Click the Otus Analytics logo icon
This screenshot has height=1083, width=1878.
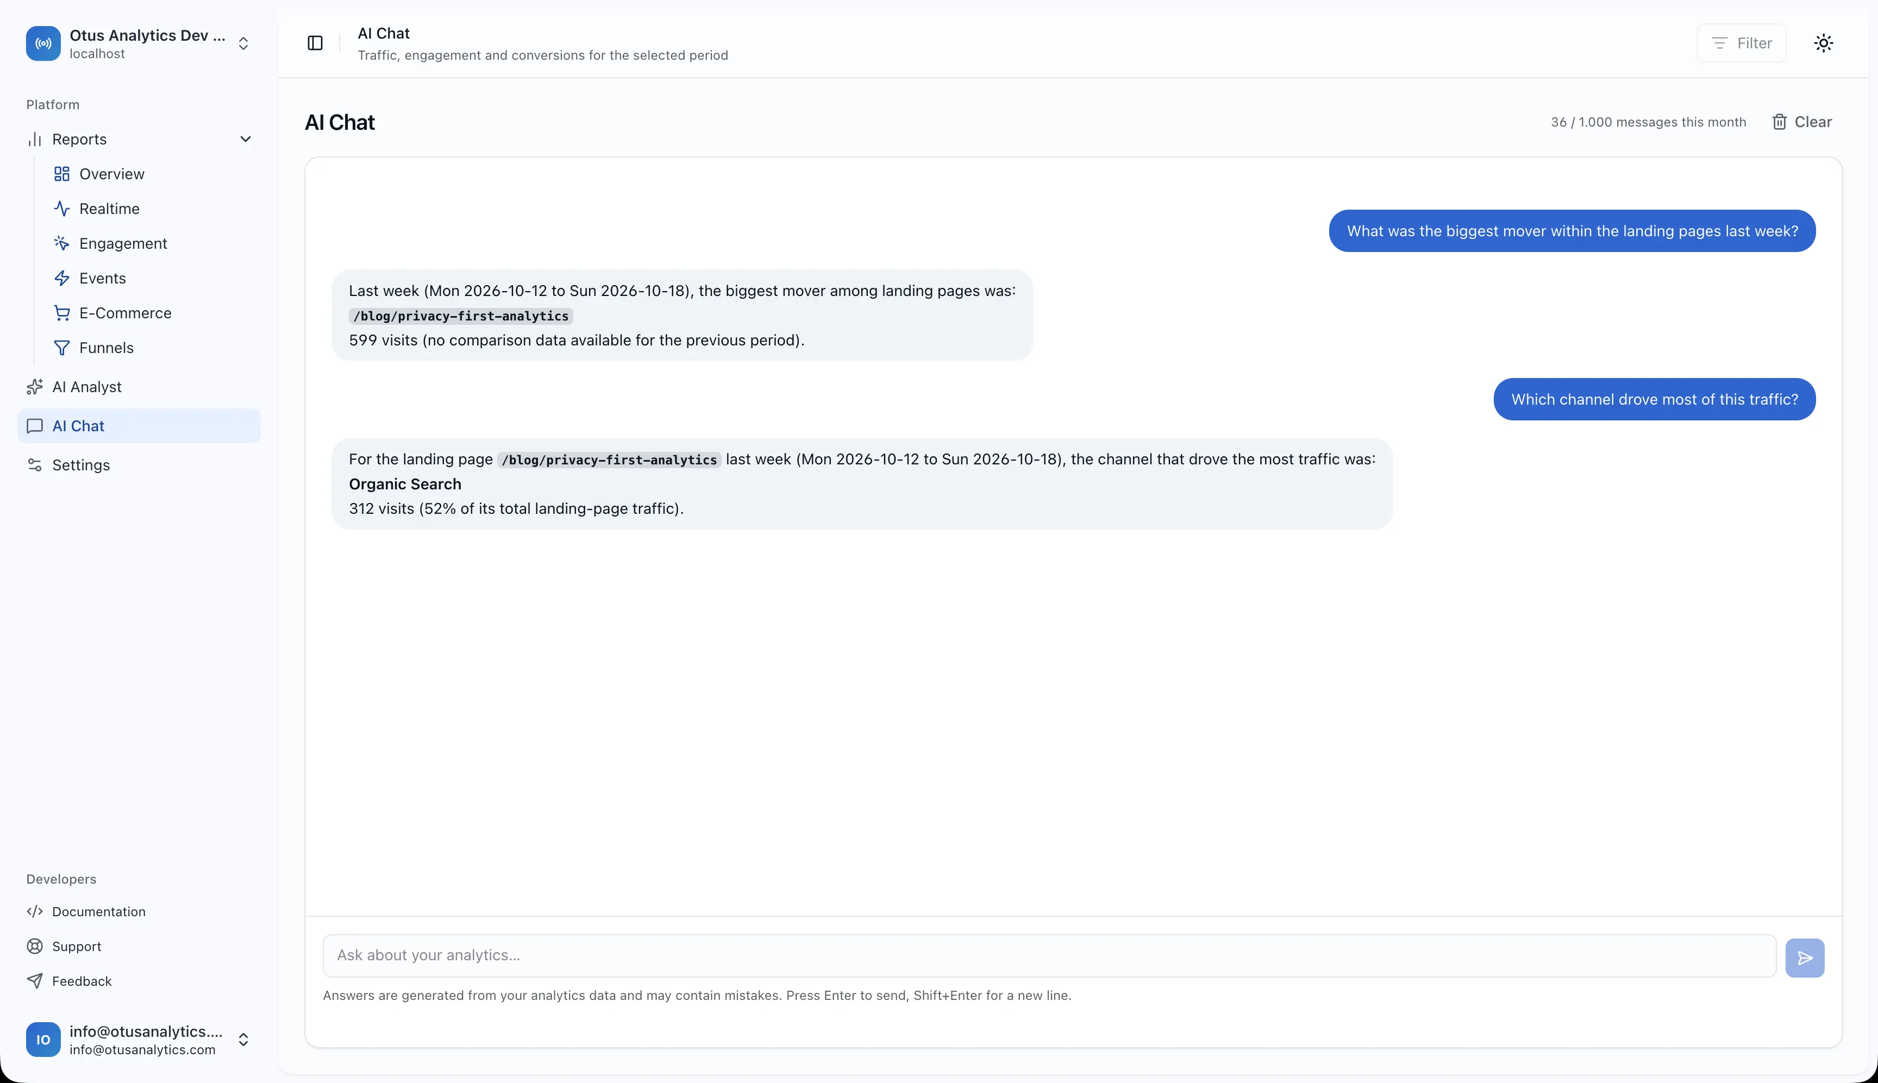point(43,44)
